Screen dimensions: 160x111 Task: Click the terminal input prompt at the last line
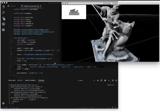pos(13,103)
